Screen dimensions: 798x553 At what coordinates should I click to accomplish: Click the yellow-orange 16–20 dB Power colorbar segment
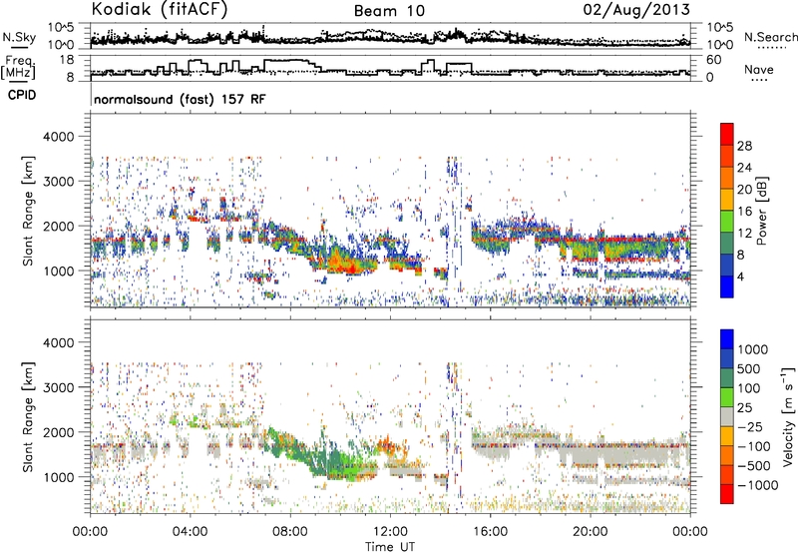[727, 199]
